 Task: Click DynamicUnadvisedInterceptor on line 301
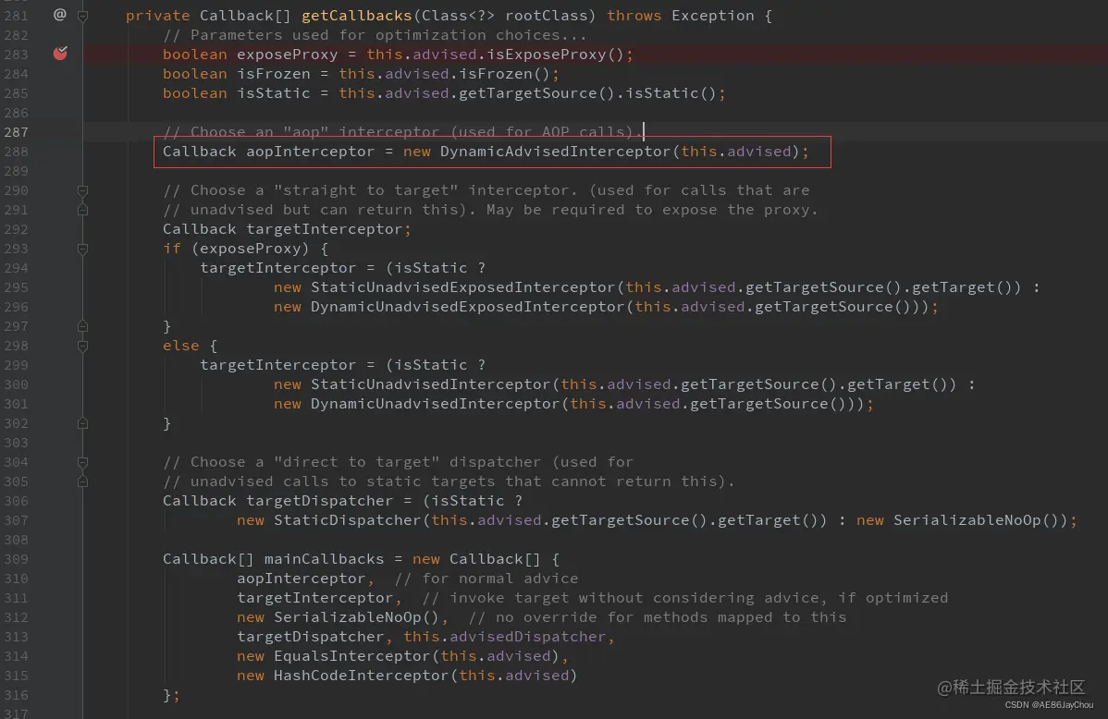coord(436,404)
